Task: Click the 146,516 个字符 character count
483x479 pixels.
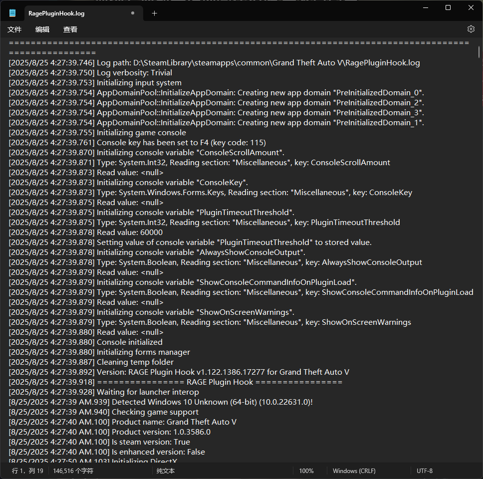Action: point(73,471)
